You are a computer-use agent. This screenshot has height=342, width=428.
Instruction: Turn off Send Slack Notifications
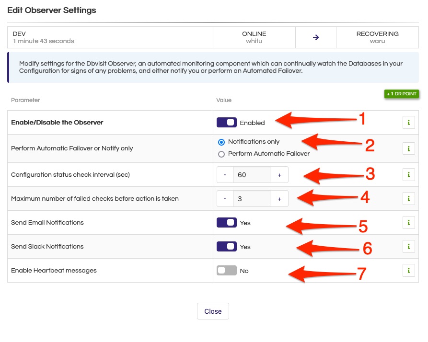[x=226, y=246]
